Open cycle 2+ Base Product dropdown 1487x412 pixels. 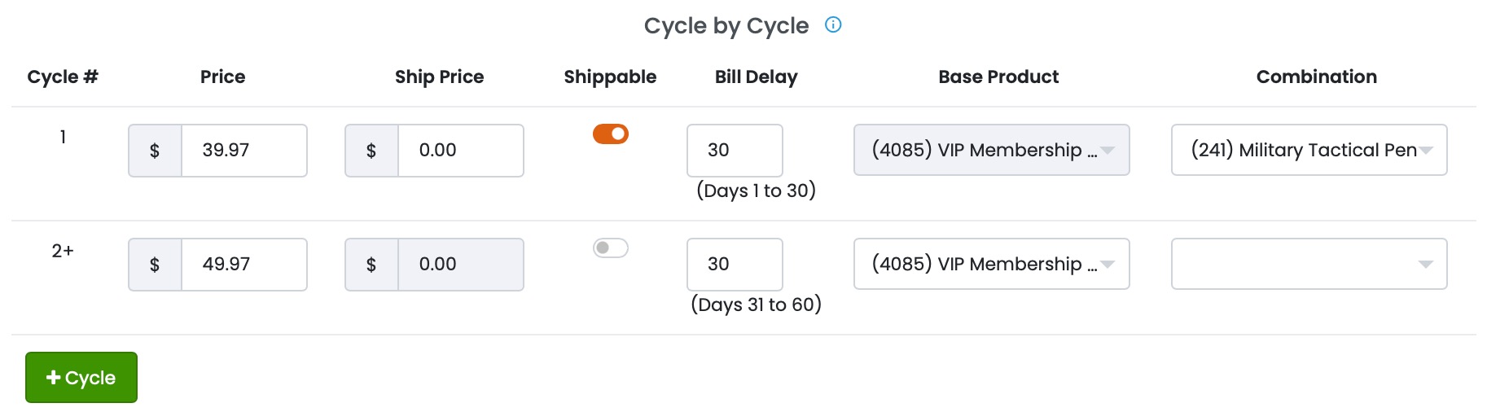991,264
